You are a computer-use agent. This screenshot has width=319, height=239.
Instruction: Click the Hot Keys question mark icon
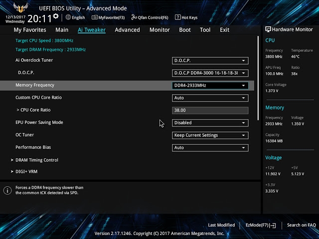click(x=177, y=17)
